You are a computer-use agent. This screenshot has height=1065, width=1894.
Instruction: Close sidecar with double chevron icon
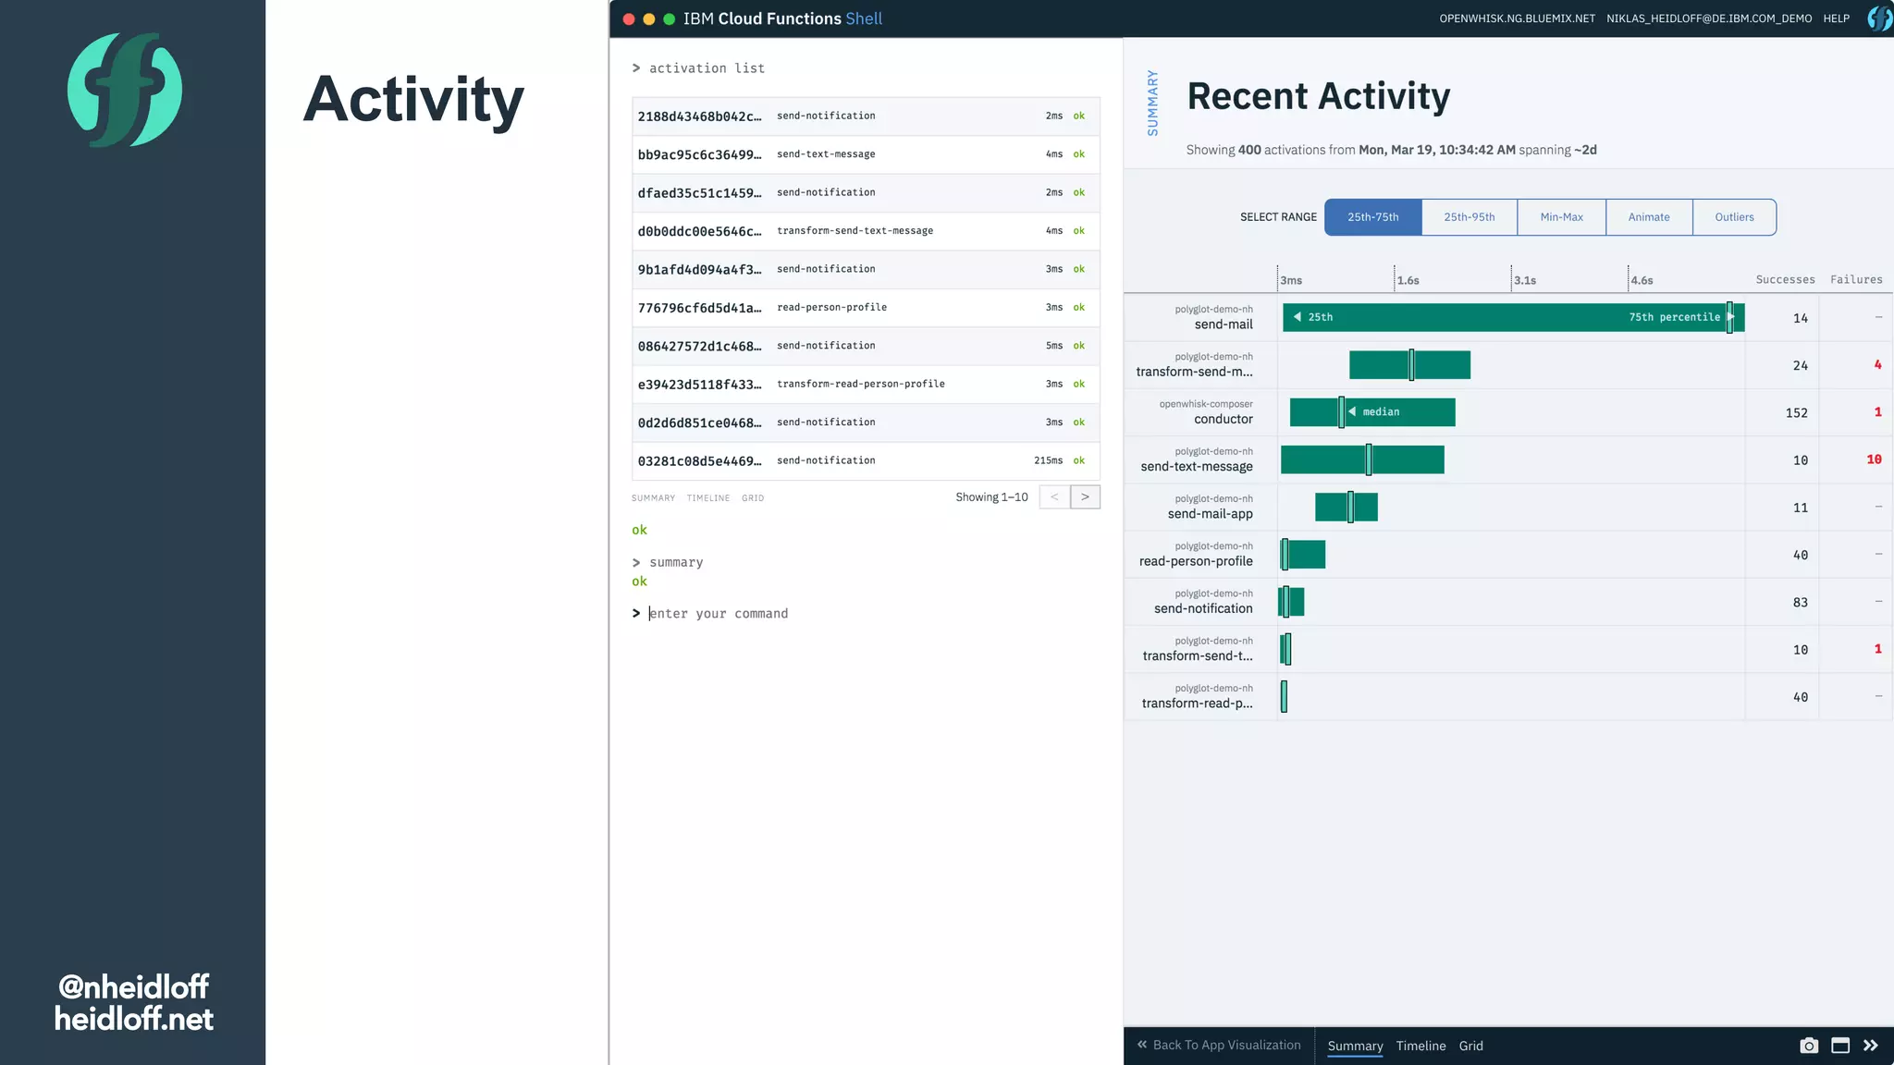[1871, 1046]
